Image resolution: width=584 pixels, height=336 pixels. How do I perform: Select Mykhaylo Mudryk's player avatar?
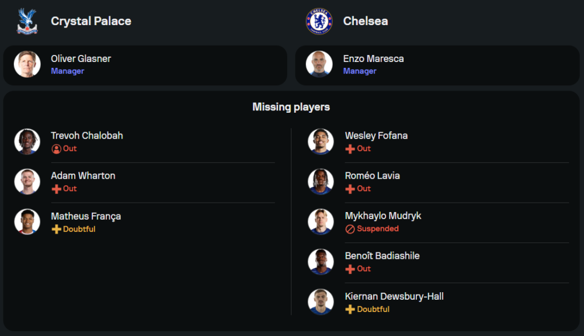pyautogui.click(x=321, y=222)
